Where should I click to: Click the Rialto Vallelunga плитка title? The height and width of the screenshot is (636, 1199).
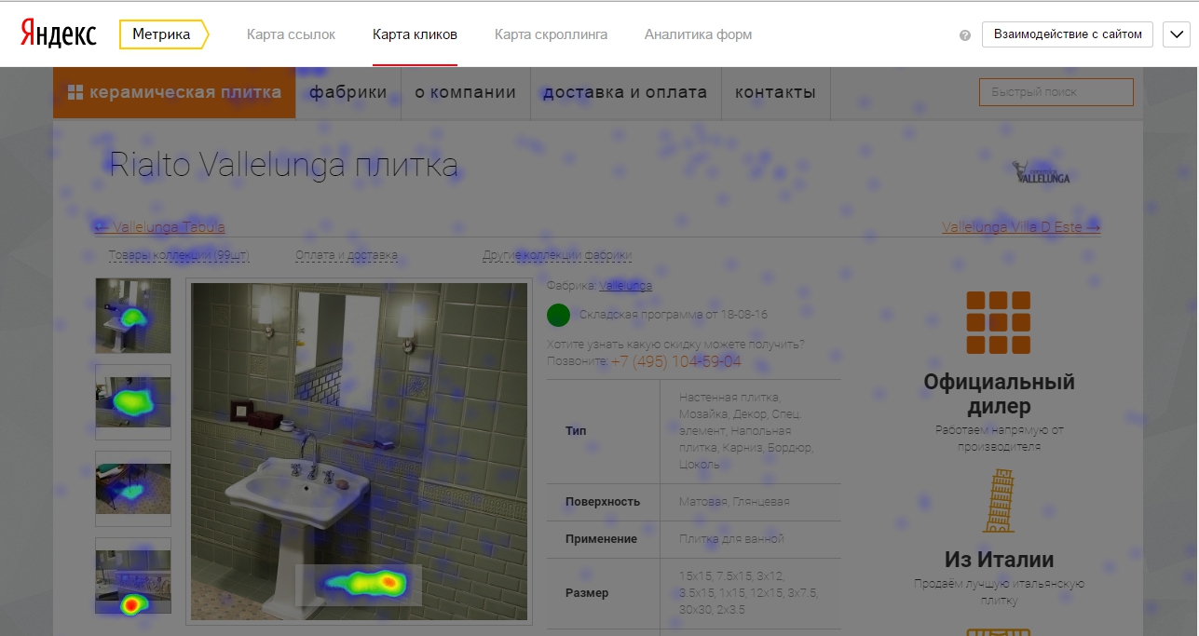[x=284, y=166]
